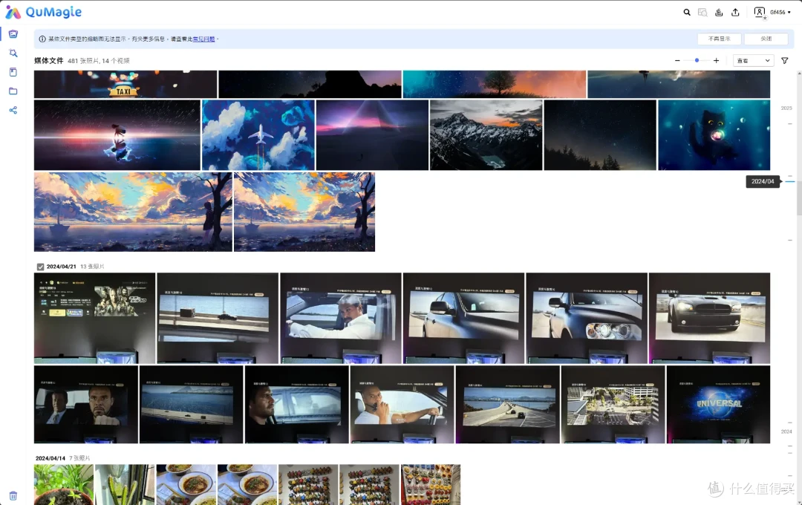This screenshot has height=505, width=802.
Task: Click the info icon in notification banner
Action: pos(42,39)
